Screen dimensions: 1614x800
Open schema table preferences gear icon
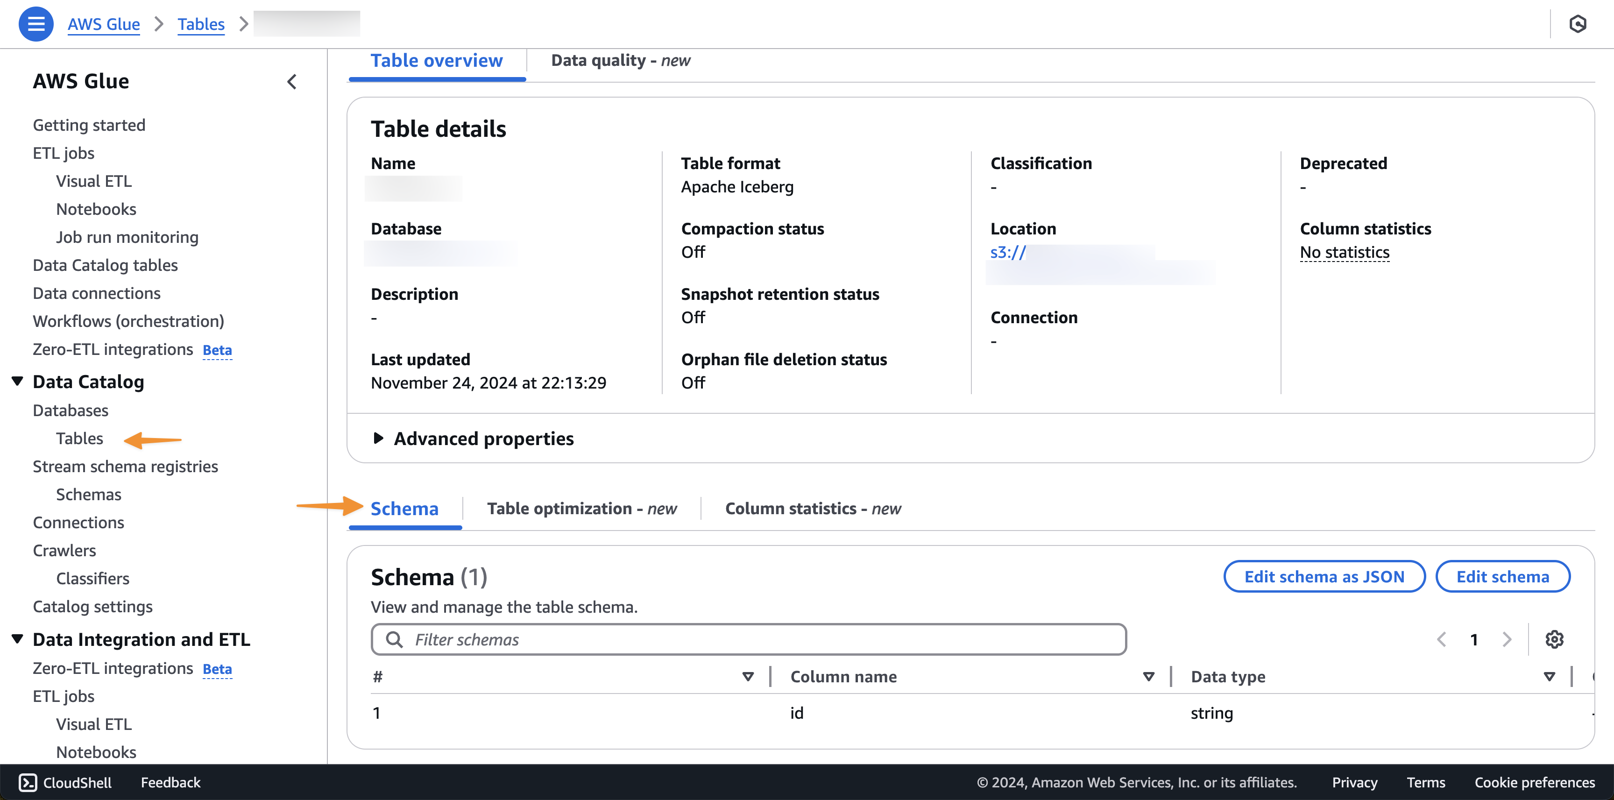(1554, 639)
